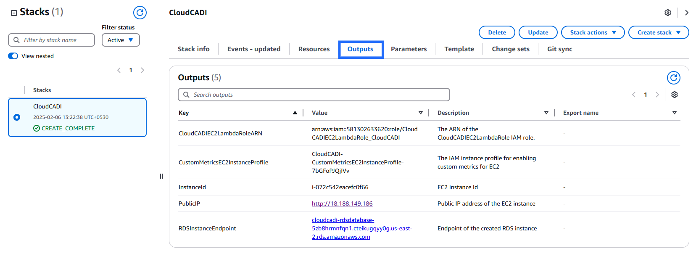The height and width of the screenshot is (272, 696).
Task: Open the Parameters tab
Action: click(409, 49)
